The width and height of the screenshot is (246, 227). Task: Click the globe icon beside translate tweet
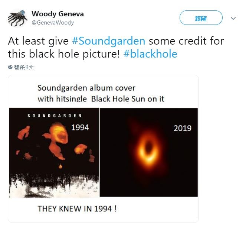tap(10, 67)
